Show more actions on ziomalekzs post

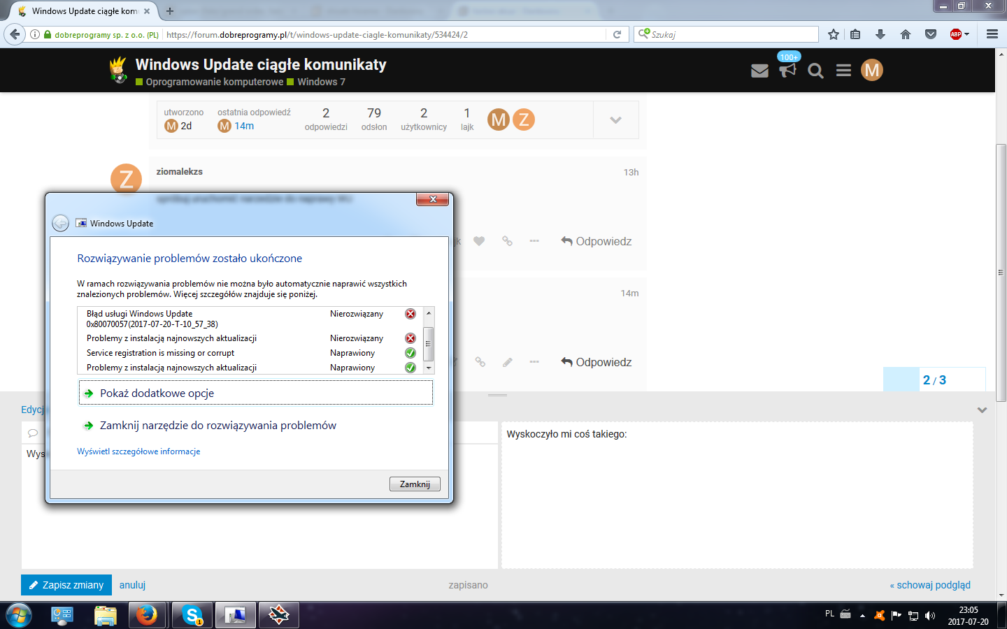coord(534,241)
